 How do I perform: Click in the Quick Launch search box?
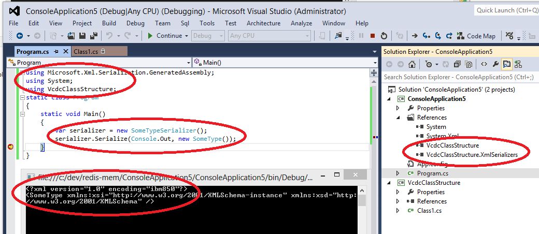[x=506, y=10]
